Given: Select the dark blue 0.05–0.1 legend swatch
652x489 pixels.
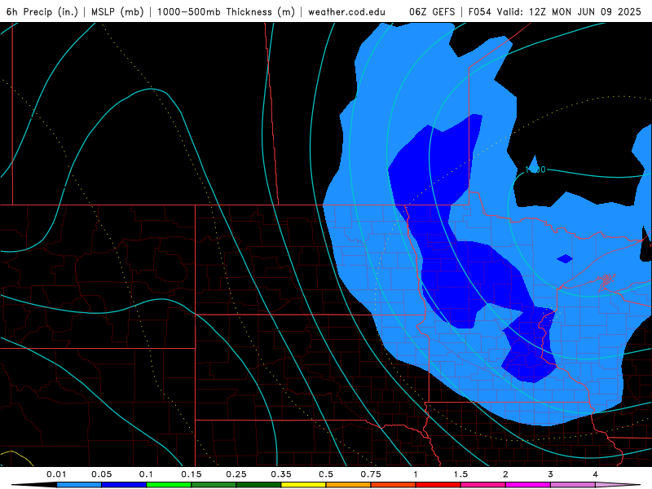Looking at the screenshot, I should pos(124,485).
